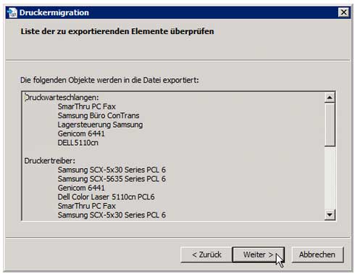The width and height of the screenshot is (355, 274).
Task: Click the Genicom 6441 driver entry
Action: click(81, 188)
